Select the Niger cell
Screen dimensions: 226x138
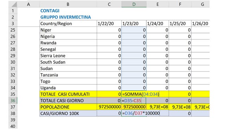coord(68,30)
